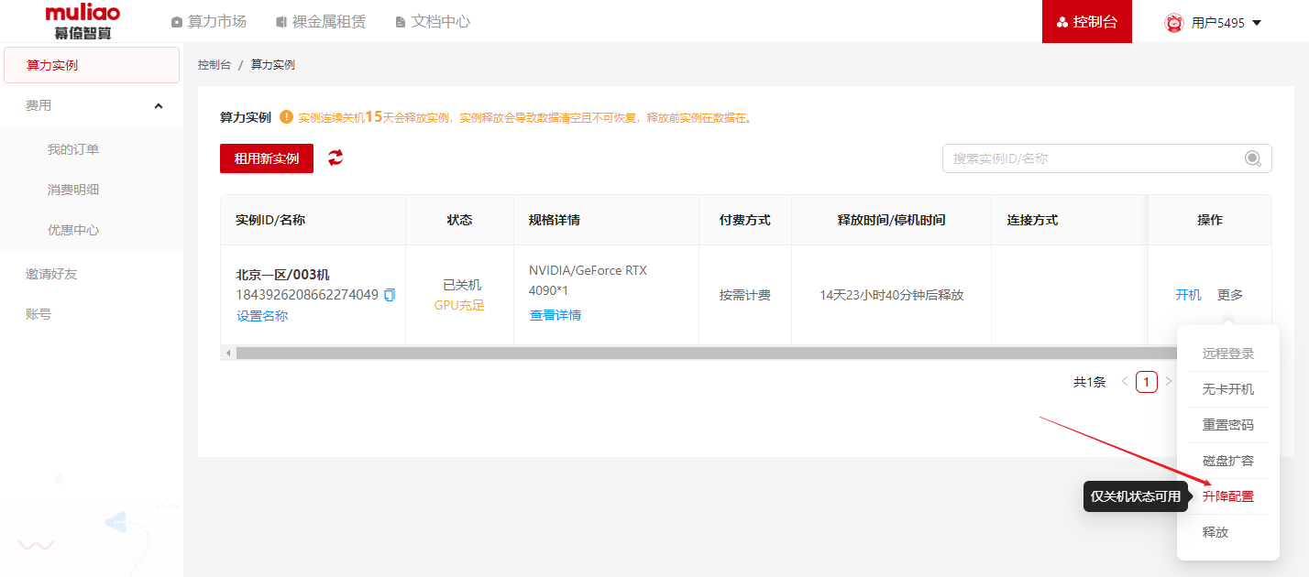Copy the instance ID using the copy icon
Screen dimensions: 1309x577
pyautogui.click(x=390, y=295)
